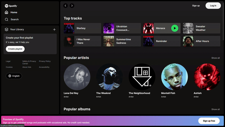Open the After Hours track card
This screenshot has height=127, width=225.
pos(202,41)
